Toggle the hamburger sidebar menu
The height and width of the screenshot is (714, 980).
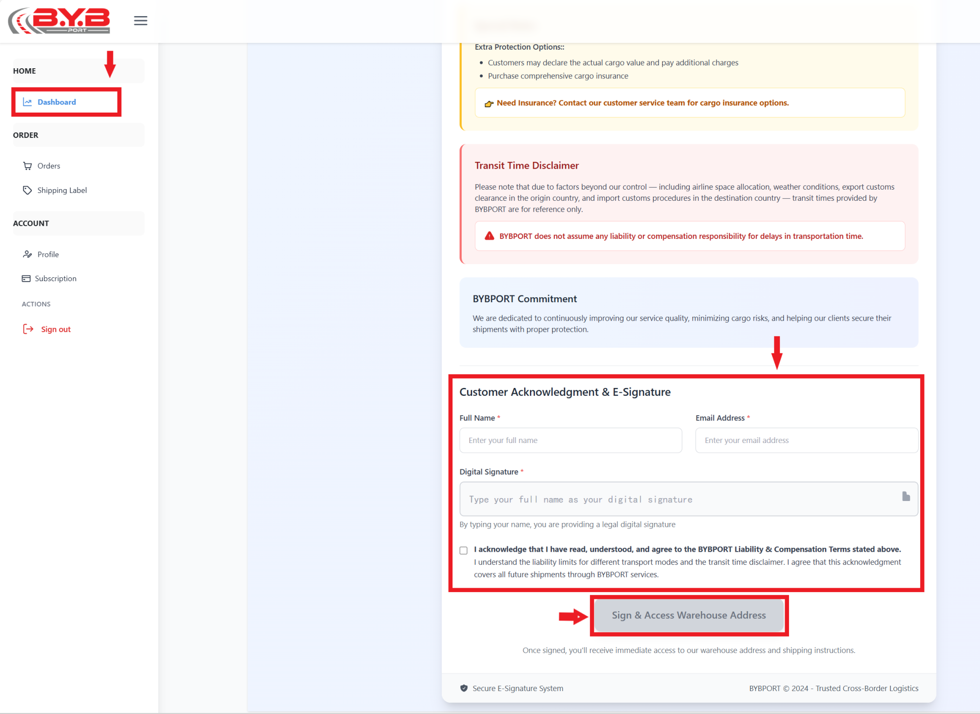(x=140, y=20)
